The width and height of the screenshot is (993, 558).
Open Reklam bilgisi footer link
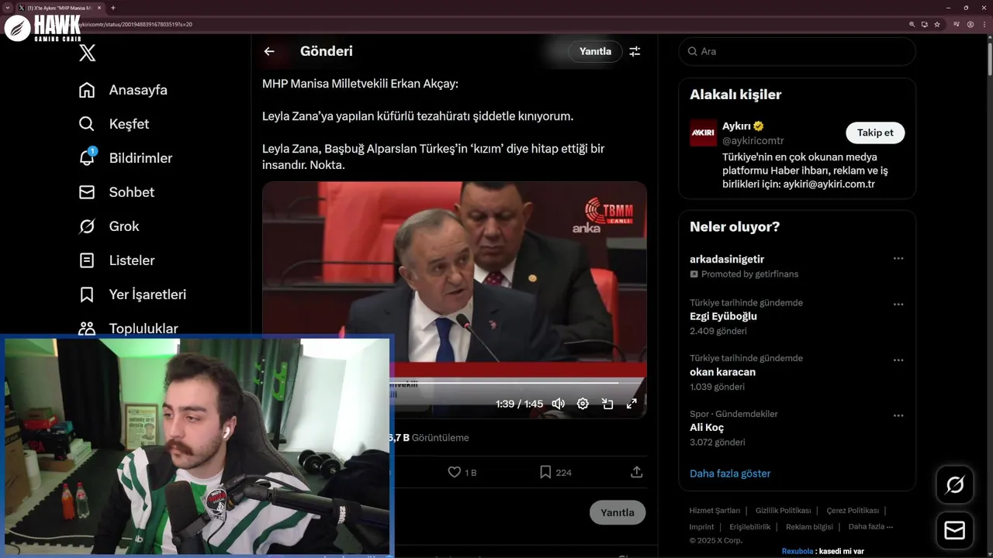809,527
